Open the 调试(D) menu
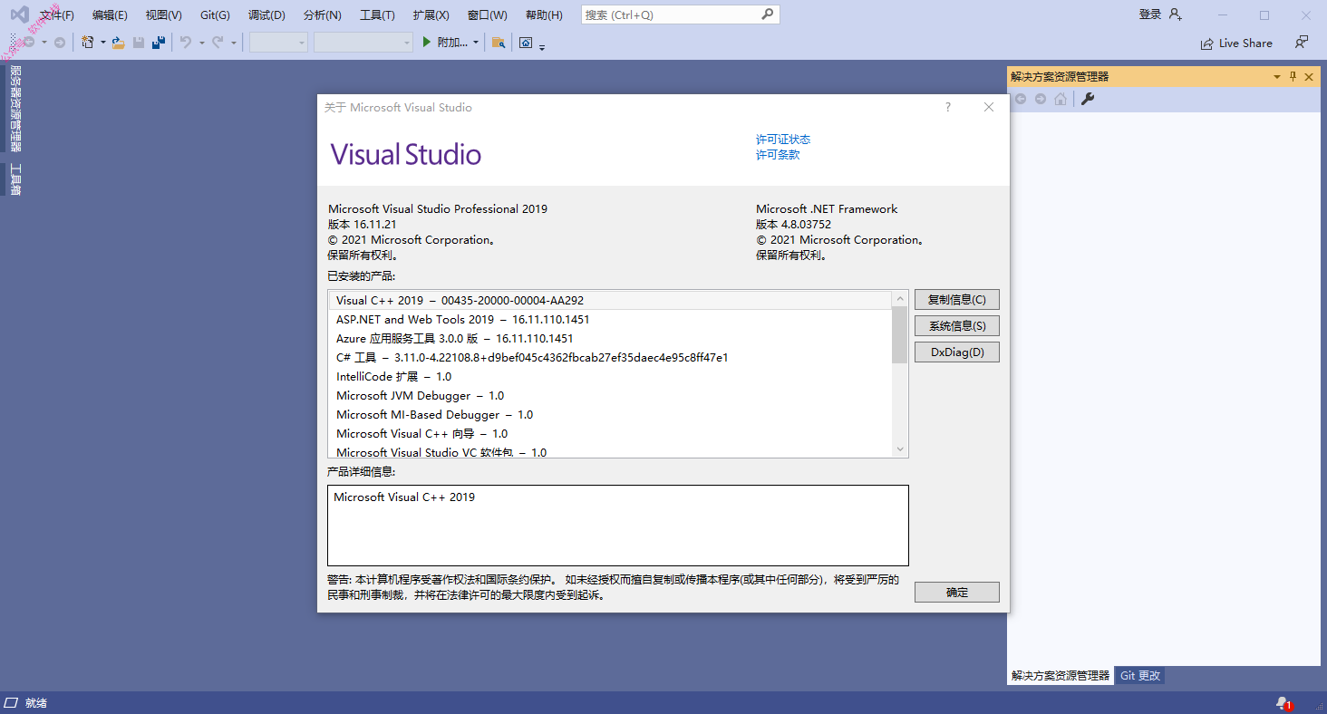 click(266, 14)
